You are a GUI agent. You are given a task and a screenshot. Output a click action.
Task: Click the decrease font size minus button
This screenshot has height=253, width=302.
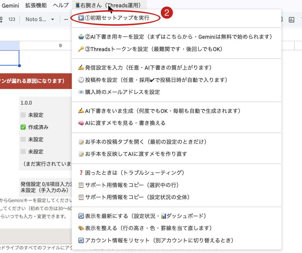pos(66,19)
